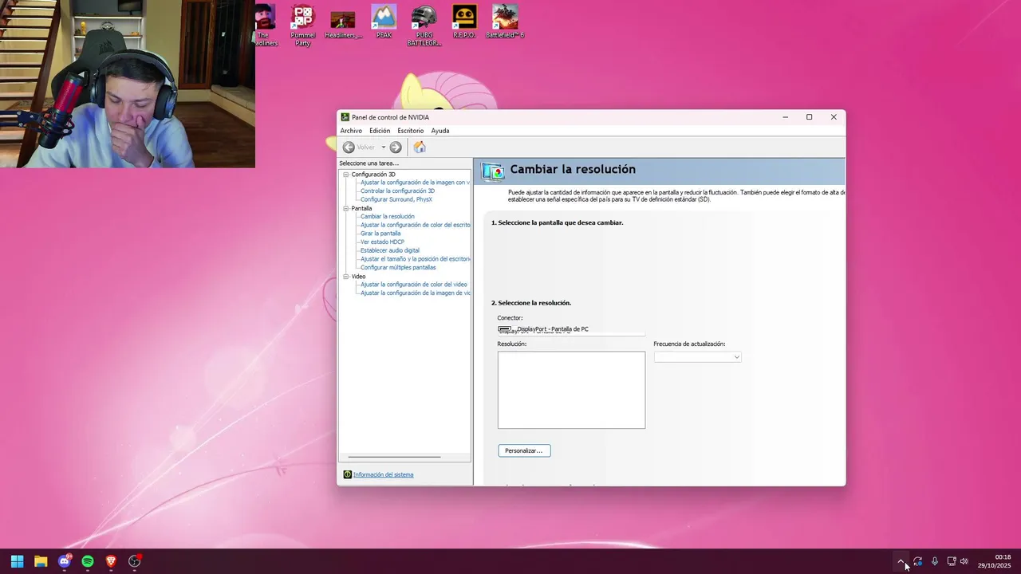Click the forward arrow icon in NVIDIA toolbar
The height and width of the screenshot is (574, 1021).
(x=396, y=147)
